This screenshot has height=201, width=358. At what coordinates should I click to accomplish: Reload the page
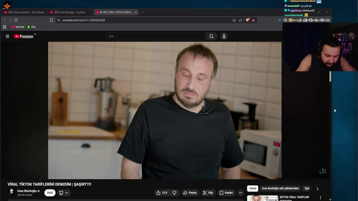click(16, 20)
